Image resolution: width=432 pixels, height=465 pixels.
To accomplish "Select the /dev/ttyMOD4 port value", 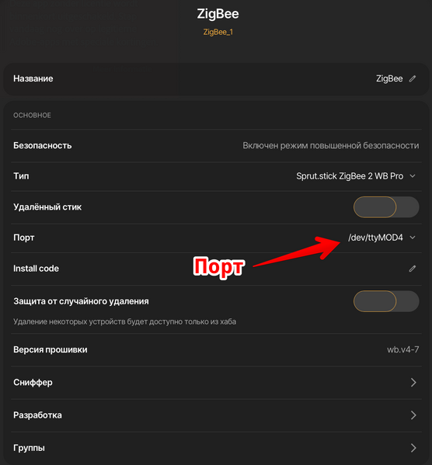I will pos(375,238).
